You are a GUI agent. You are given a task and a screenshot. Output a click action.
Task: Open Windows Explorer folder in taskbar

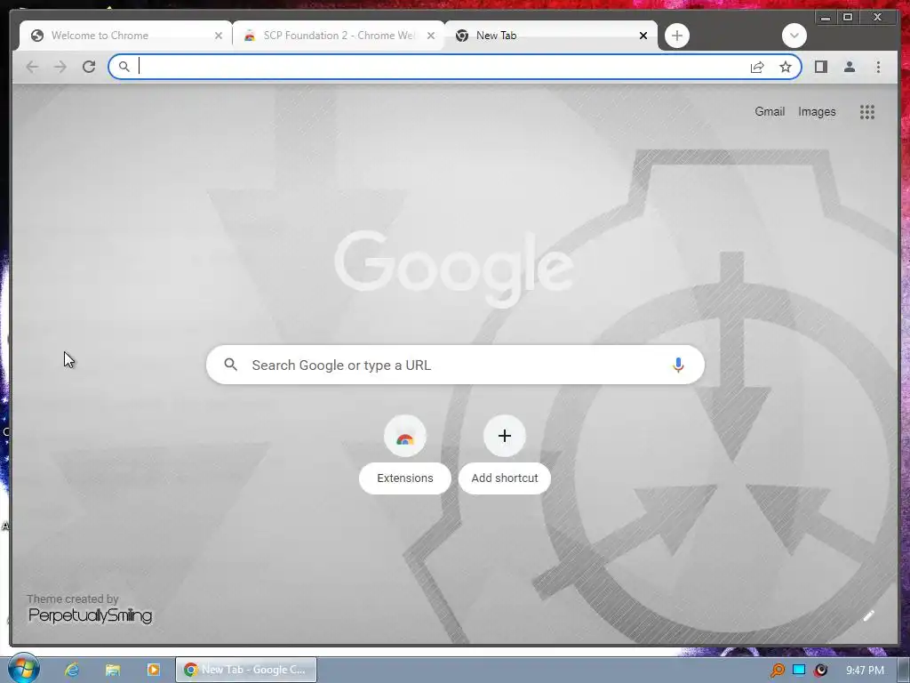click(112, 670)
